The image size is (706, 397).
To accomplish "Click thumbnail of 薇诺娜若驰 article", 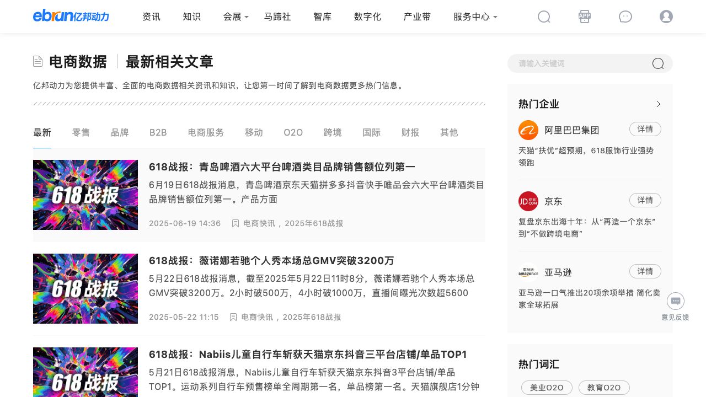I will coord(85,288).
